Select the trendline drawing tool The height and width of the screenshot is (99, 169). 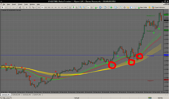pos(17,7)
